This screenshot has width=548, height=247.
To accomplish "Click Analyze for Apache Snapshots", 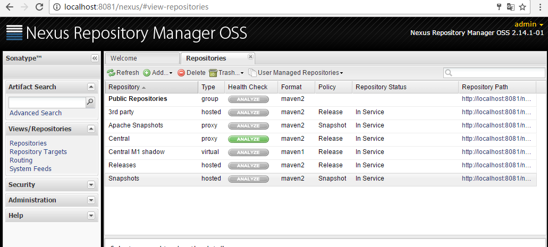I will 249,126.
